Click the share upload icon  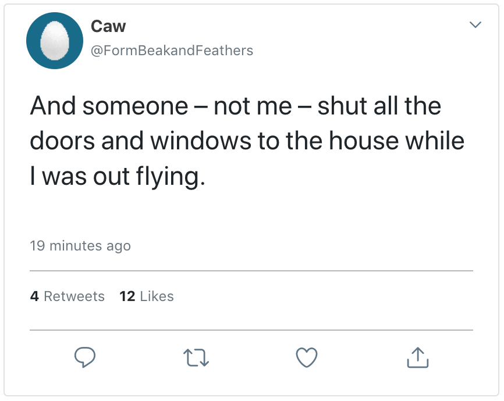click(417, 357)
